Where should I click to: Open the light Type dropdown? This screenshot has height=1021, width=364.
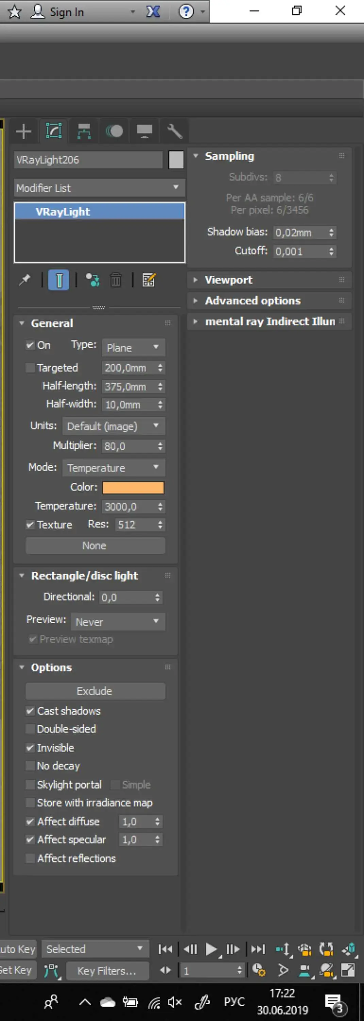tap(133, 348)
